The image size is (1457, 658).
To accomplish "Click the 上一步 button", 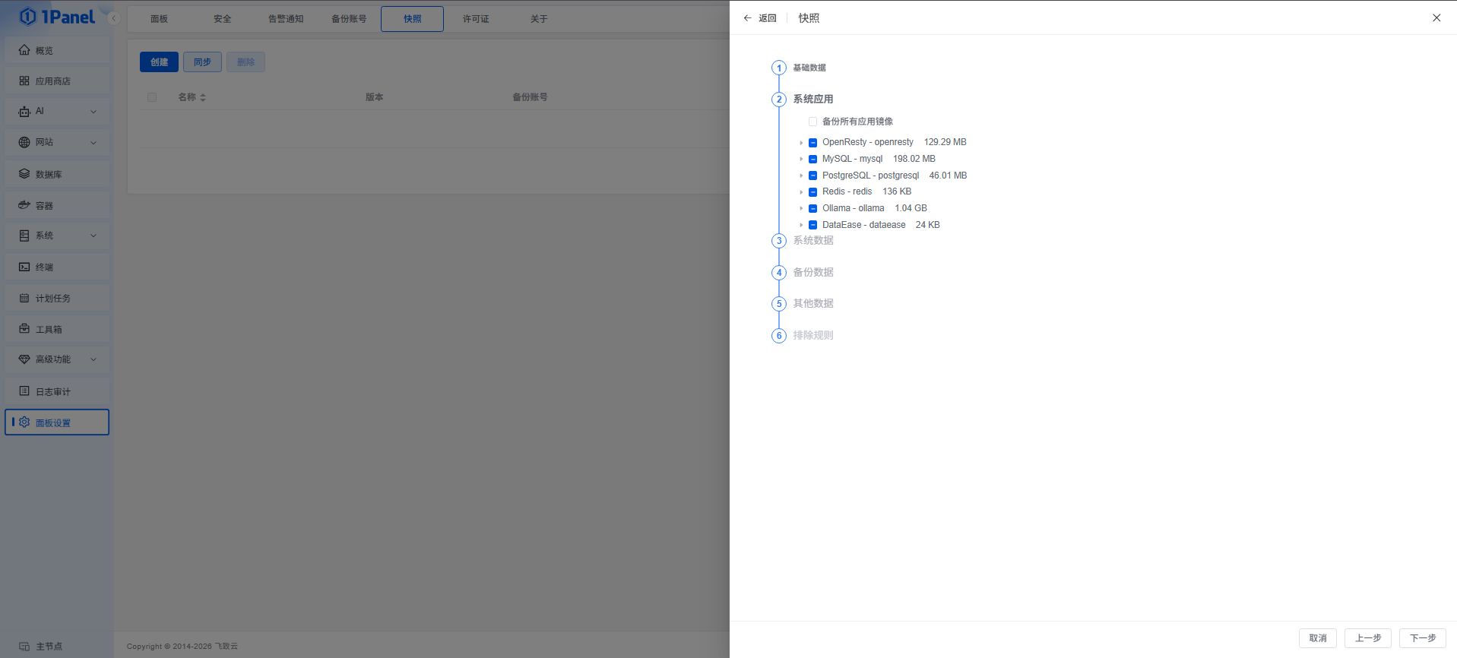I will point(1367,638).
